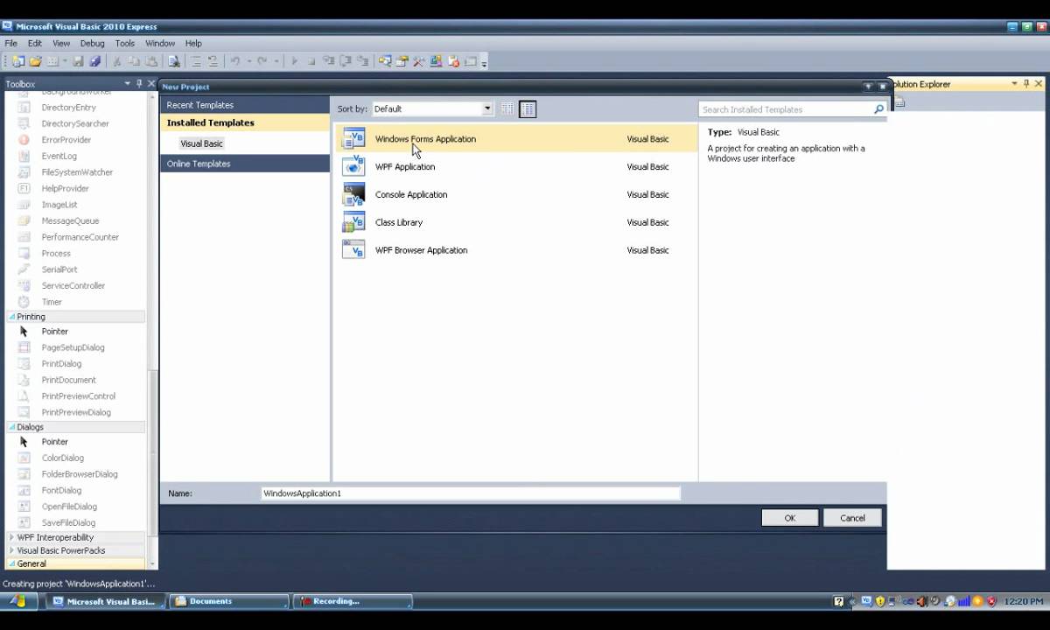Click the Save All toolbar icon
This screenshot has width=1050, height=630.
(x=96, y=60)
